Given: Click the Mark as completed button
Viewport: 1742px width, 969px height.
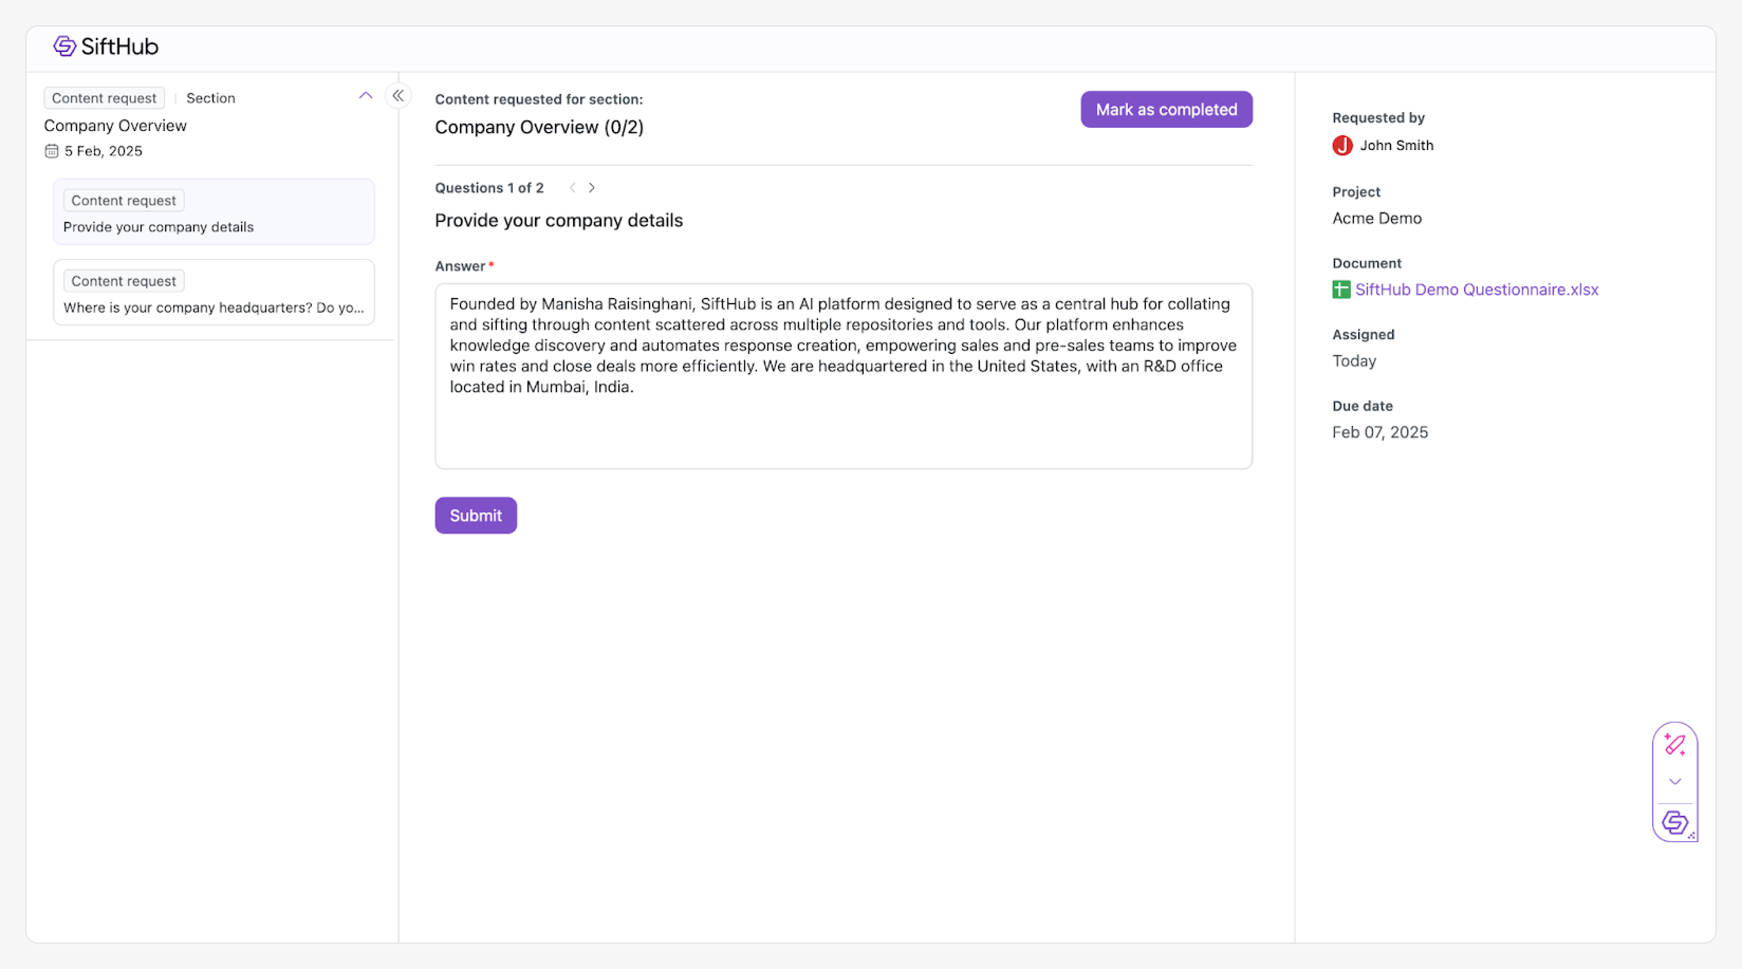Looking at the screenshot, I should pos(1166,109).
